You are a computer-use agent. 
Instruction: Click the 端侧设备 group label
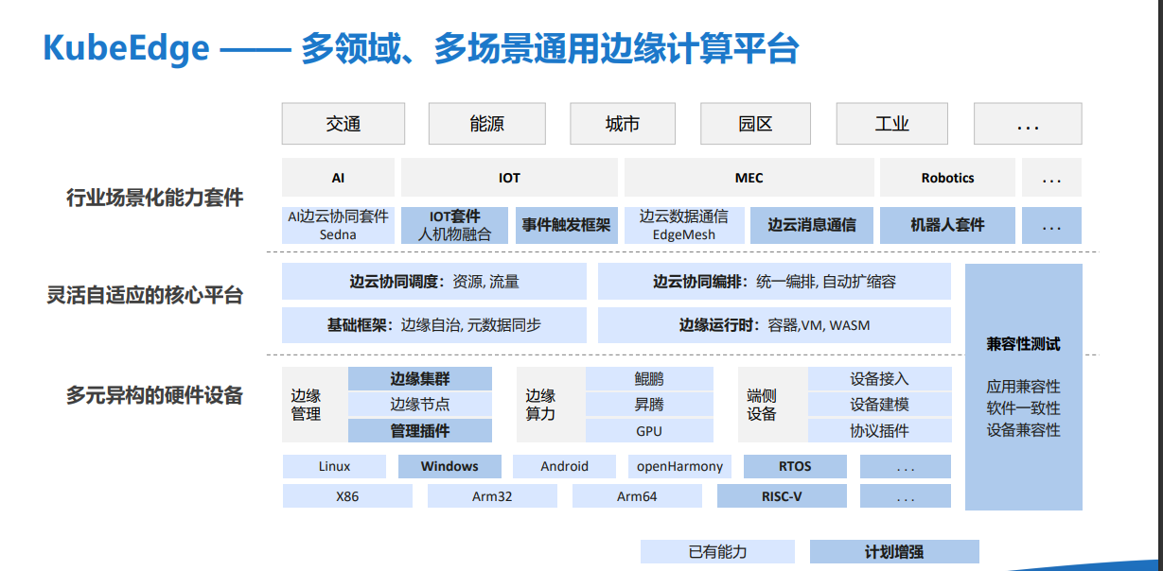[x=762, y=405]
